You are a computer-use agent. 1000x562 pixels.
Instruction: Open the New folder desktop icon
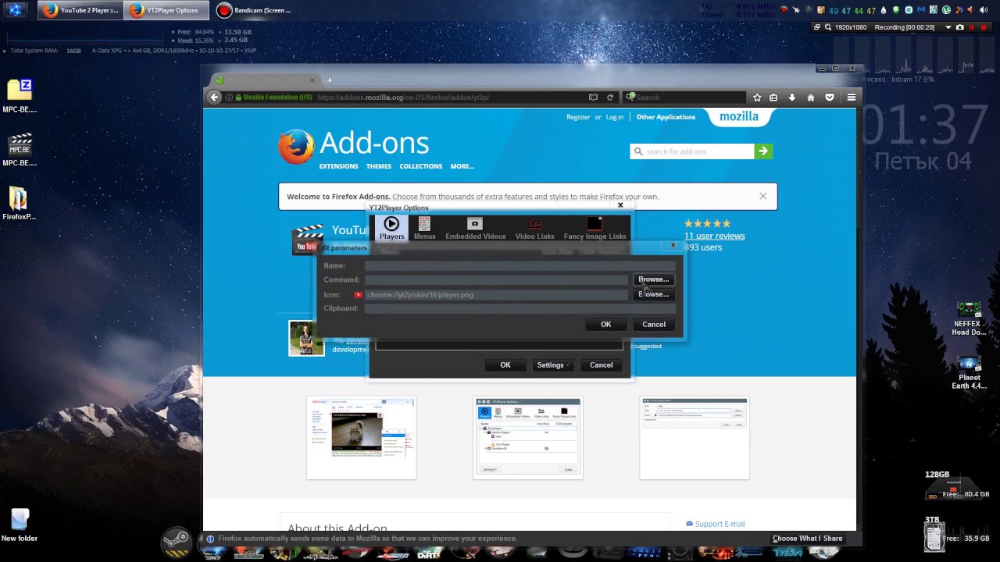(20, 525)
